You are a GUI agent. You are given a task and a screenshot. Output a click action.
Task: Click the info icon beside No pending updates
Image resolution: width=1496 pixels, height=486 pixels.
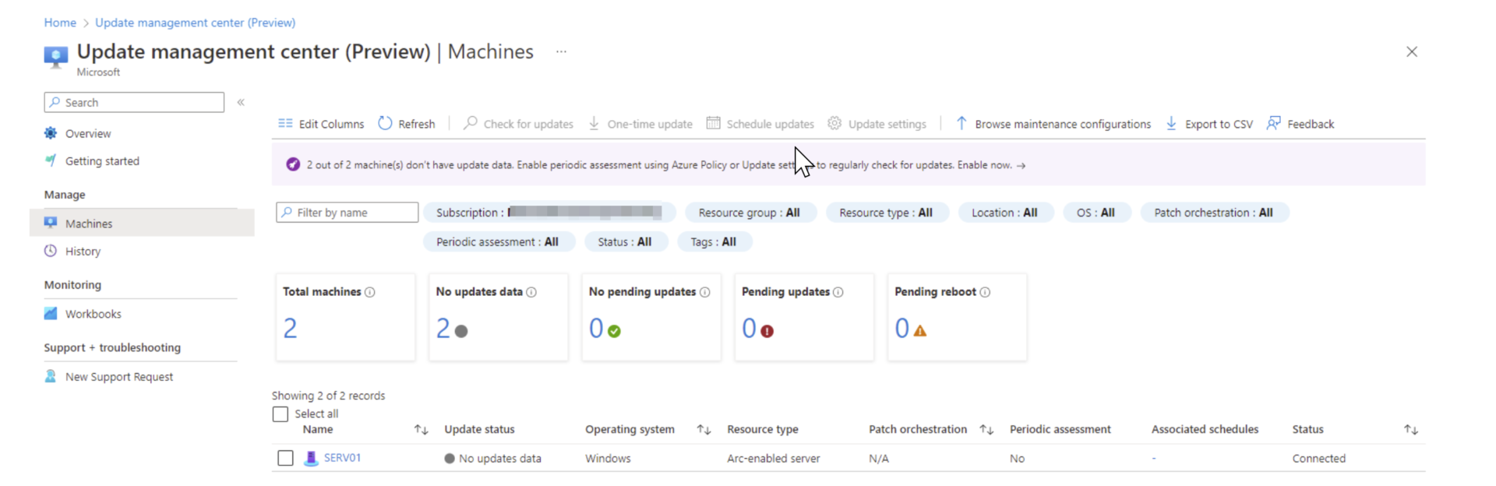pyautogui.click(x=705, y=292)
